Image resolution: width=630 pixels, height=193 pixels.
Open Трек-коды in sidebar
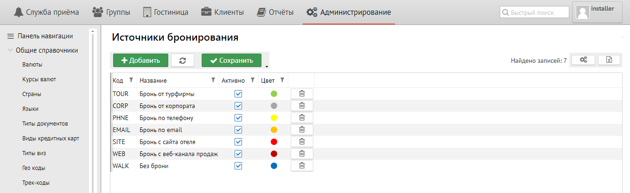pos(36,183)
